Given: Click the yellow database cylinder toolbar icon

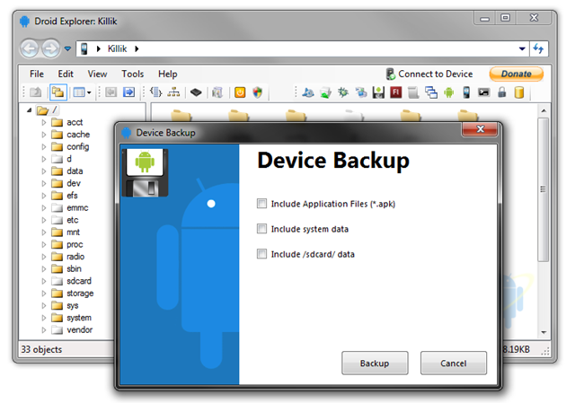Looking at the screenshot, I should pos(519,92).
